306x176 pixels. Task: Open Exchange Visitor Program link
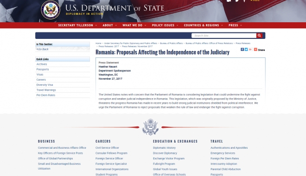[x=169, y=158]
